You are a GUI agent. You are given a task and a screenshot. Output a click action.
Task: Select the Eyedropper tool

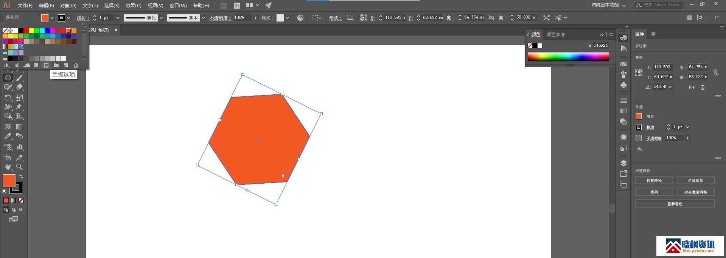pyautogui.click(x=8, y=136)
